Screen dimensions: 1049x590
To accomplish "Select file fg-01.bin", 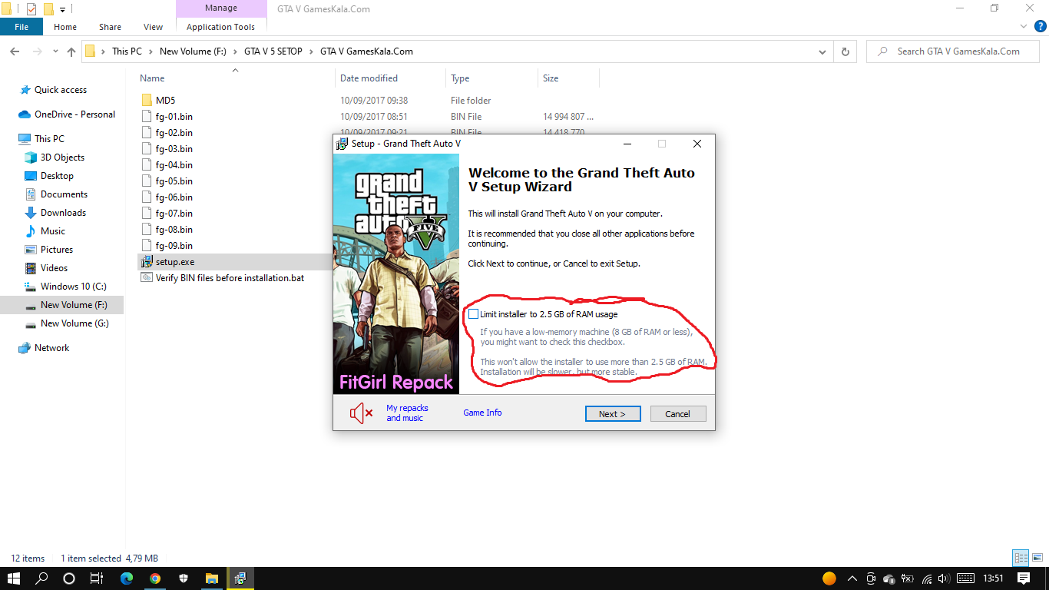I will click(x=174, y=117).
